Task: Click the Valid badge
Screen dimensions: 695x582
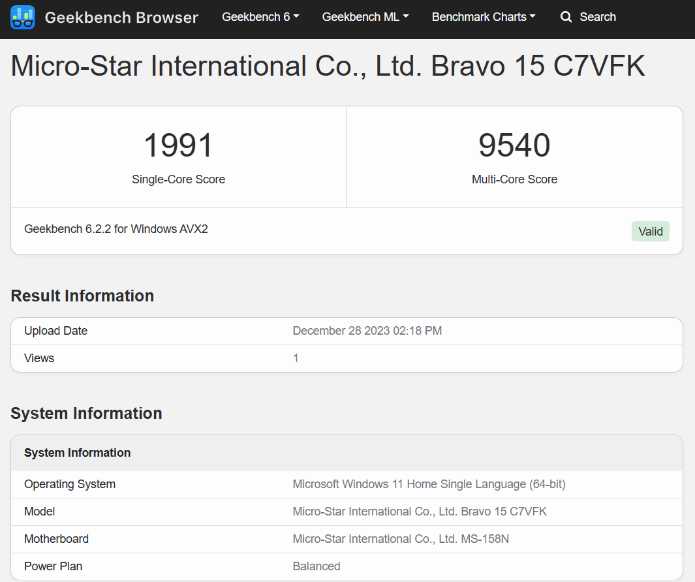Action: coord(650,231)
